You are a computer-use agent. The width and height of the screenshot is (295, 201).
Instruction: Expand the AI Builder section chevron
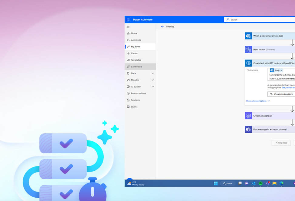click(153, 87)
